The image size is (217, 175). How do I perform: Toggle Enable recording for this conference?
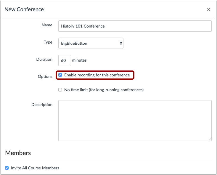click(x=60, y=75)
